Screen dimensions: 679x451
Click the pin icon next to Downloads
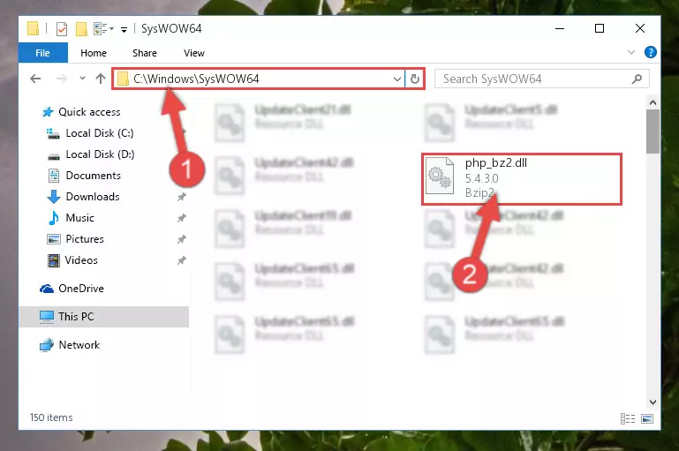pos(181,197)
